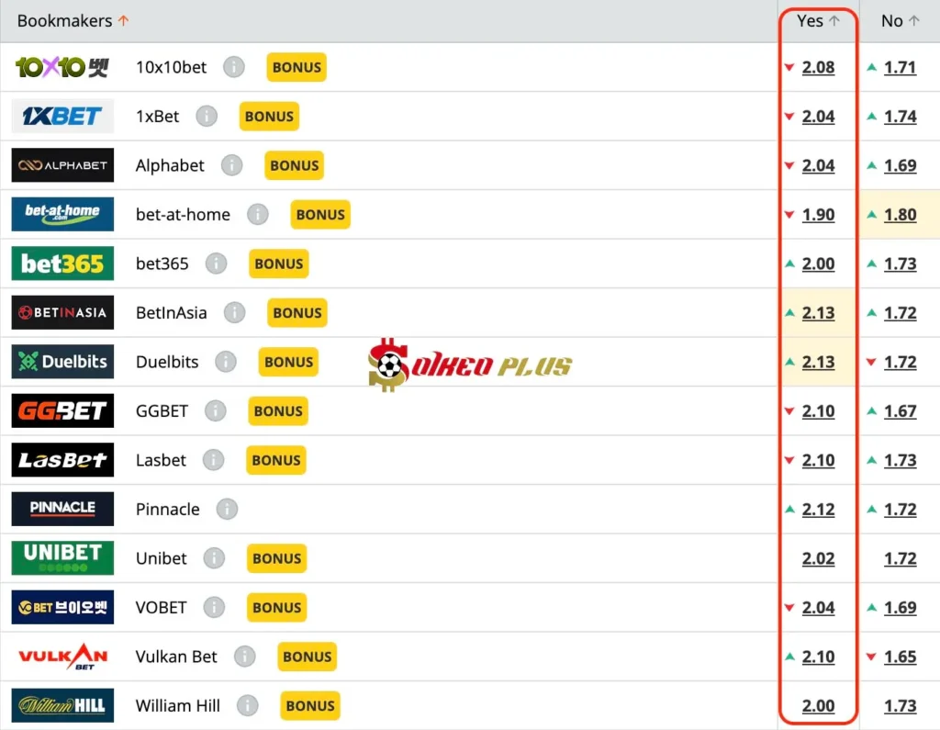Select bet-at-home No odds 1.80
The height and width of the screenshot is (730, 940).
[900, 215]
